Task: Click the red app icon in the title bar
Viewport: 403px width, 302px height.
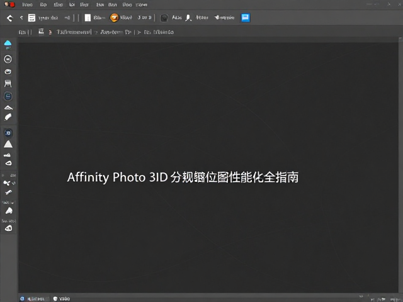Action: tap(10, 4)
